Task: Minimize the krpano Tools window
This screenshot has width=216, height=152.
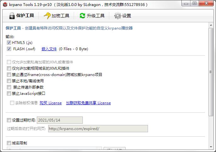Action: tap(186, 4)
